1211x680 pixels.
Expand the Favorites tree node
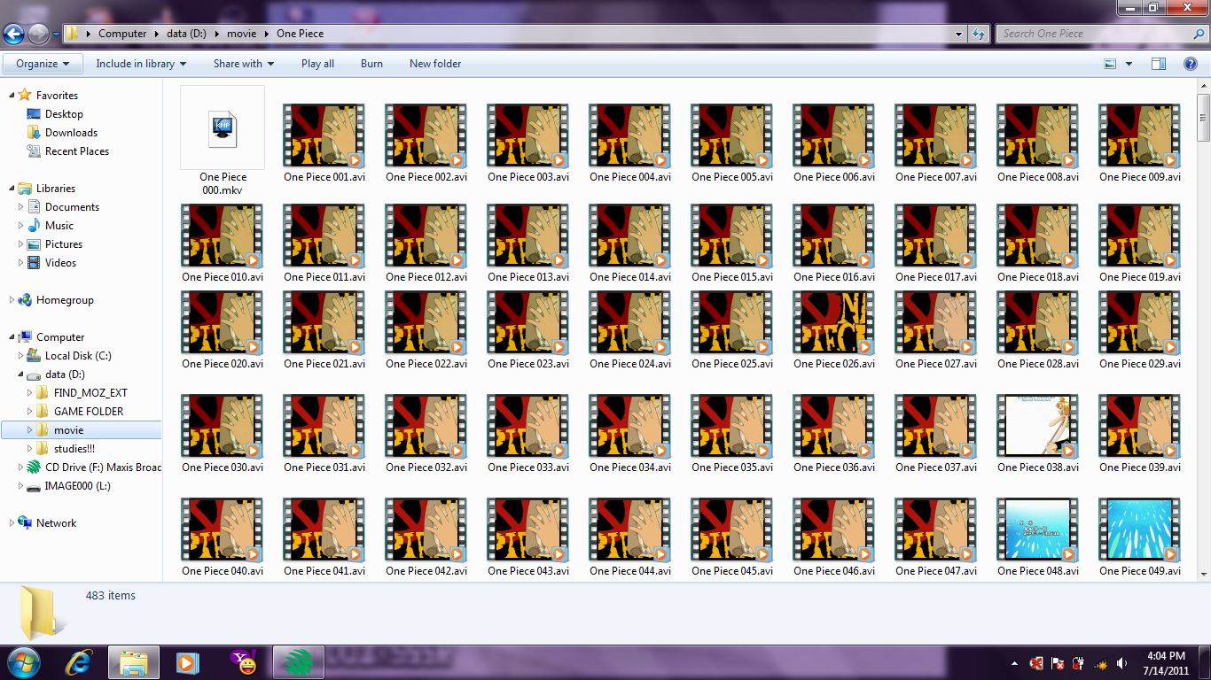coord(11,95)
